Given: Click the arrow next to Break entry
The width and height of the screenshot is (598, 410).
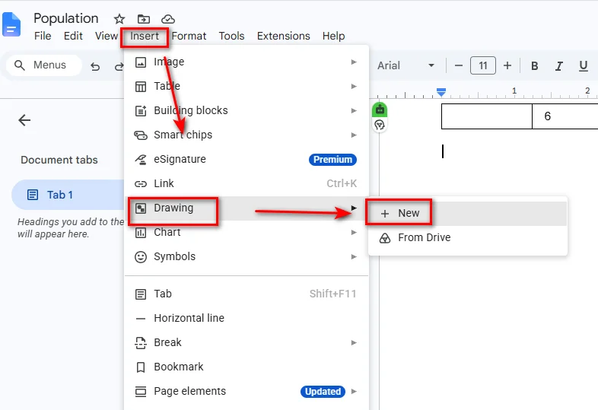Looking at the screenshot, I should (354, 342).
